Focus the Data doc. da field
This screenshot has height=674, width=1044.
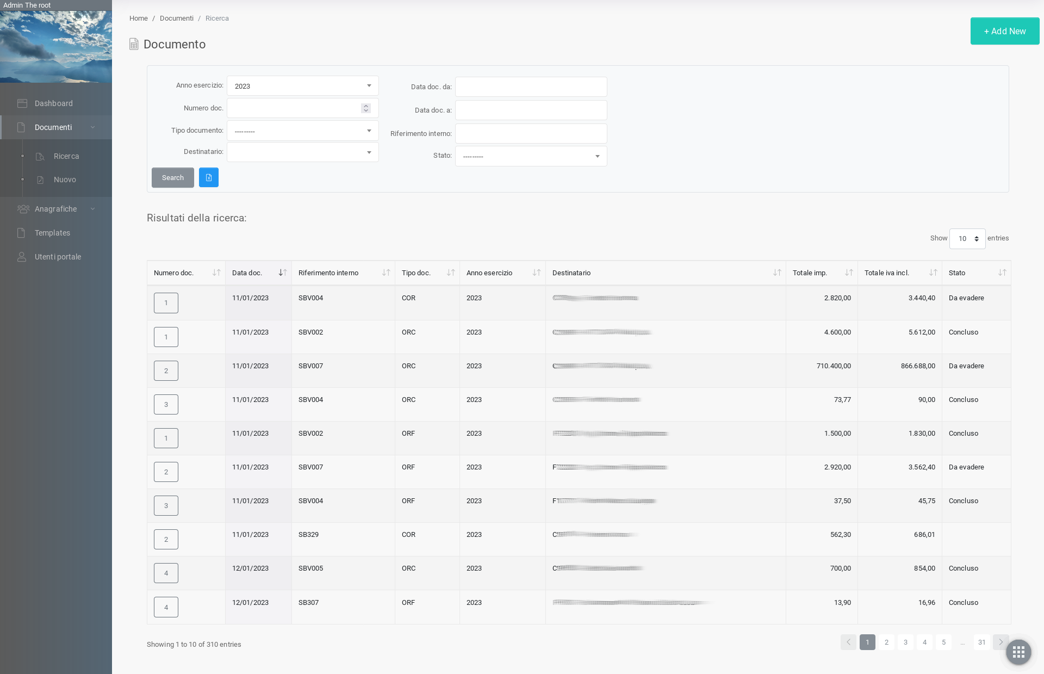531,86
